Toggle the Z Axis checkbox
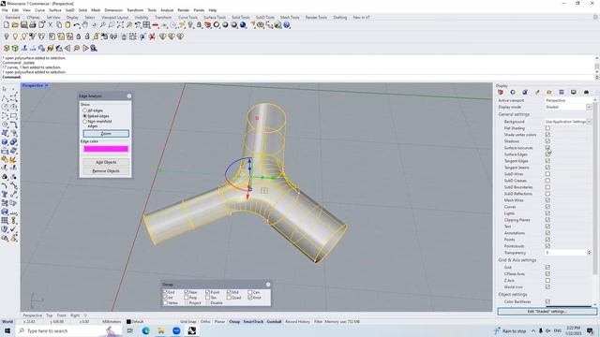The width and height of the screenshot is (600, 337). (x=547, y=280)
